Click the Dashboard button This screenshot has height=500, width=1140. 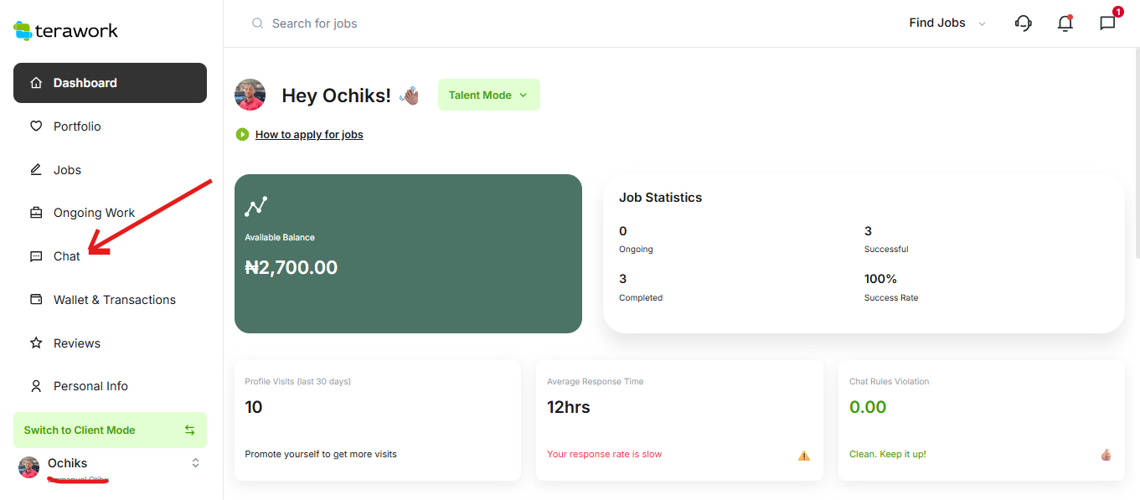click(x=110, y=83)
